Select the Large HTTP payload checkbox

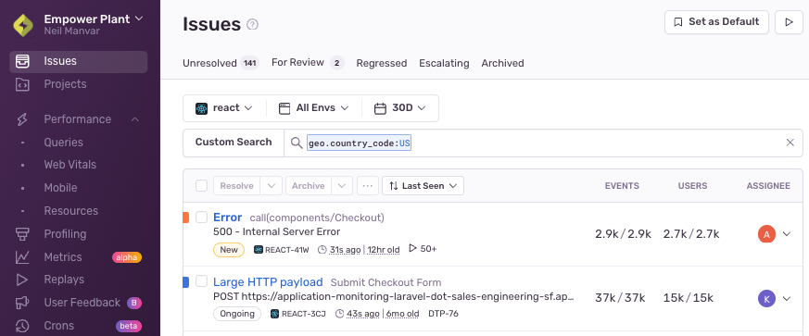pos(201,281)
